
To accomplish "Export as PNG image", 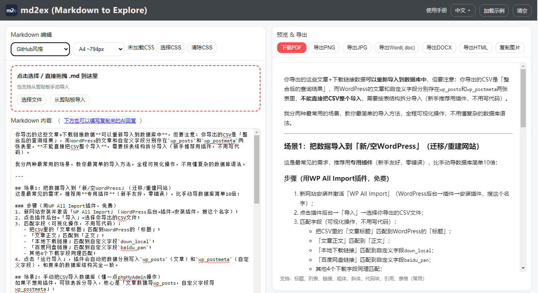I will click(324, 47).
